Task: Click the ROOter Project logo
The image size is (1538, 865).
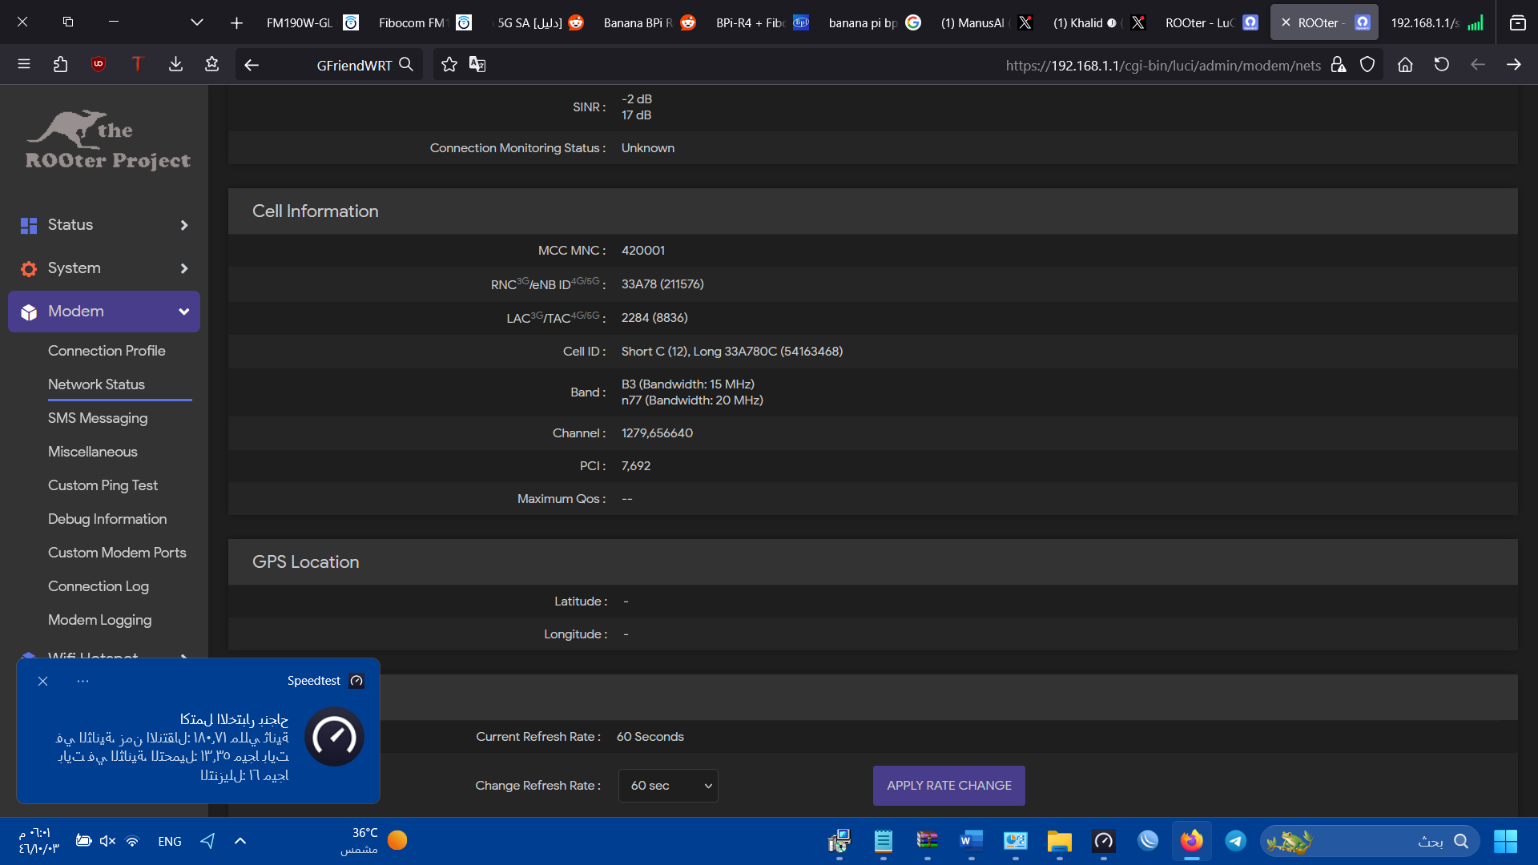Action: click(x=107, y=141)
